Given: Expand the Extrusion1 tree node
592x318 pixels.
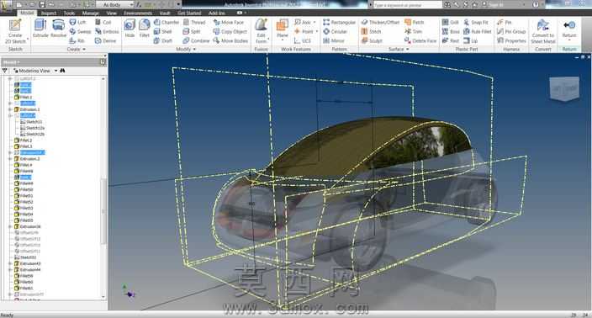Looking at the screenshot, I should (10, 109).
